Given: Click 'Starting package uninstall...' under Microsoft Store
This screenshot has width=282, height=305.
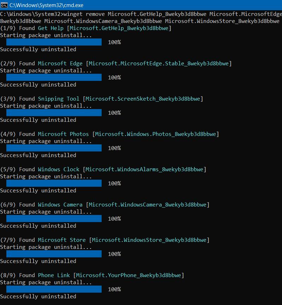Looking at the screenshot, I should [x=46, y=247].
